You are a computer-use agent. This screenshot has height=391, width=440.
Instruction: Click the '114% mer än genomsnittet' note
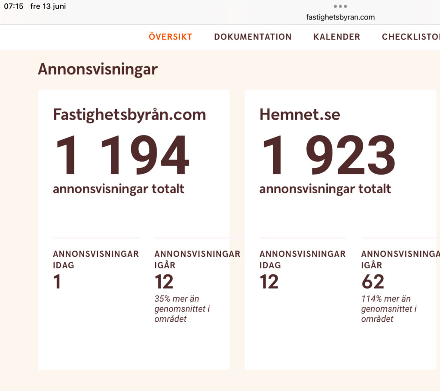tap(389, 309)
